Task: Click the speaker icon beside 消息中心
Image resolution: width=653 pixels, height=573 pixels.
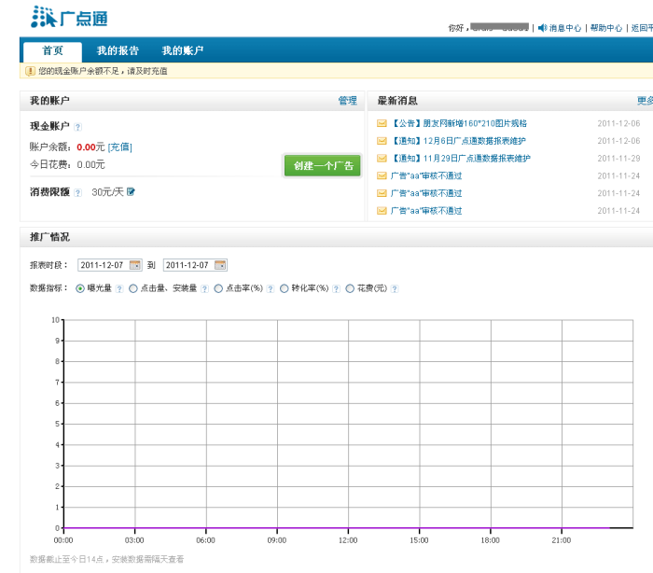Action: pyautogui.click(x=543, y=28)
